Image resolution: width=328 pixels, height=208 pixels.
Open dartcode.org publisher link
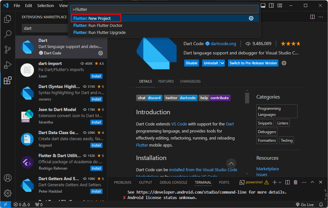[x=223, y=44]
